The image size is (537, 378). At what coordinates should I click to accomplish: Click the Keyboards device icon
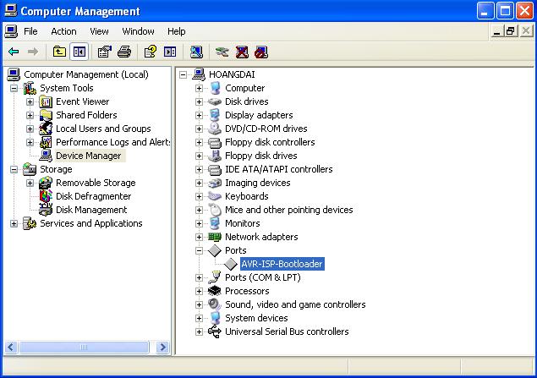pyautogui.click(x=215, y=196)
